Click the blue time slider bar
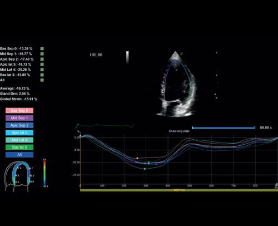 [x=224, y=127]
